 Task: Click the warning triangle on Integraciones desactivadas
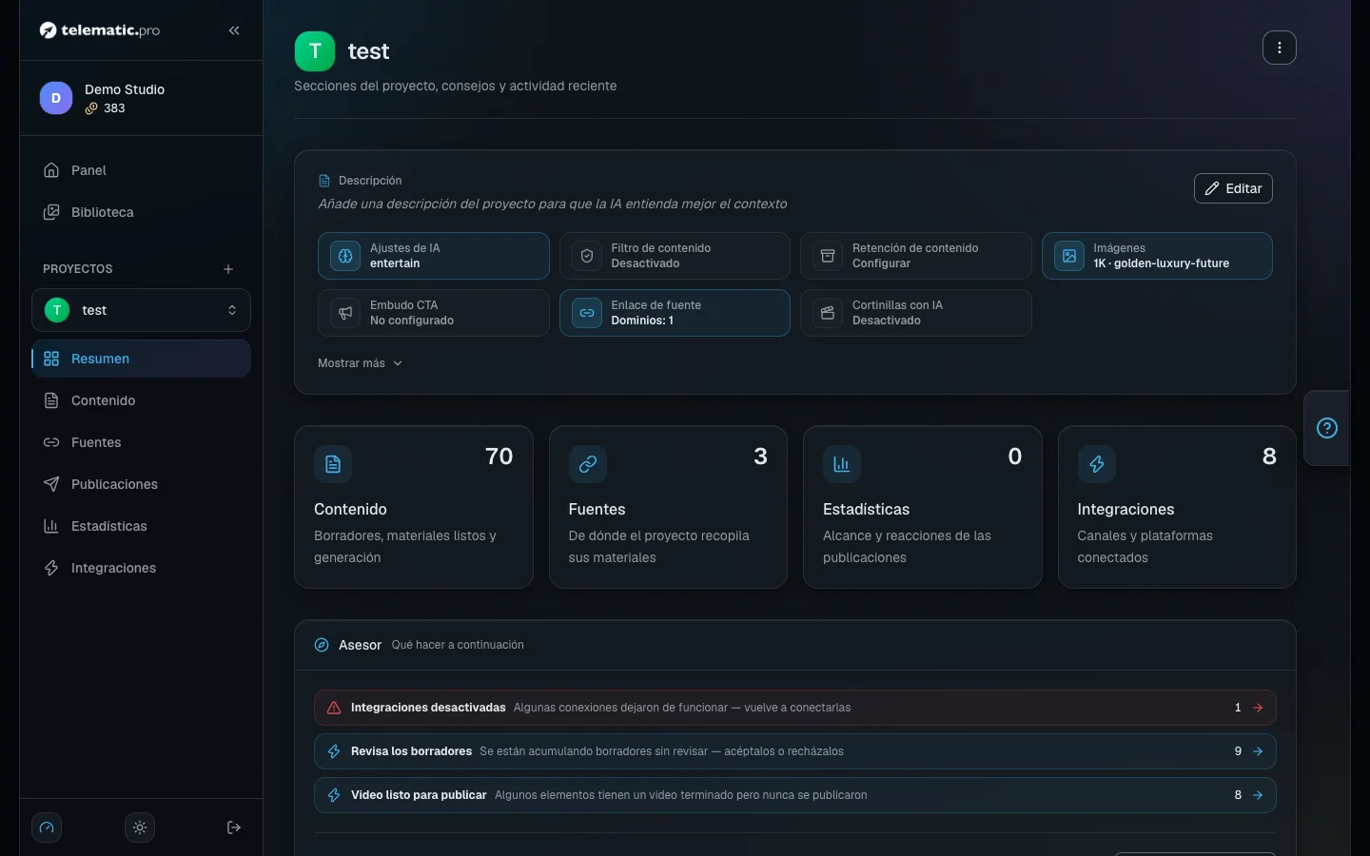pos(334,708)
